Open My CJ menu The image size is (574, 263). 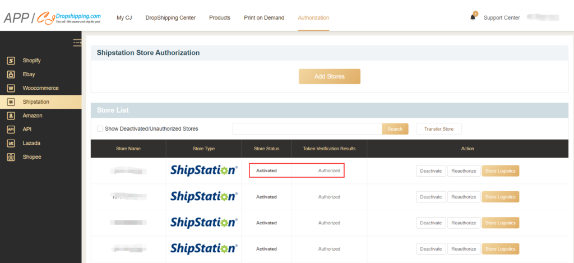point(124,17)
